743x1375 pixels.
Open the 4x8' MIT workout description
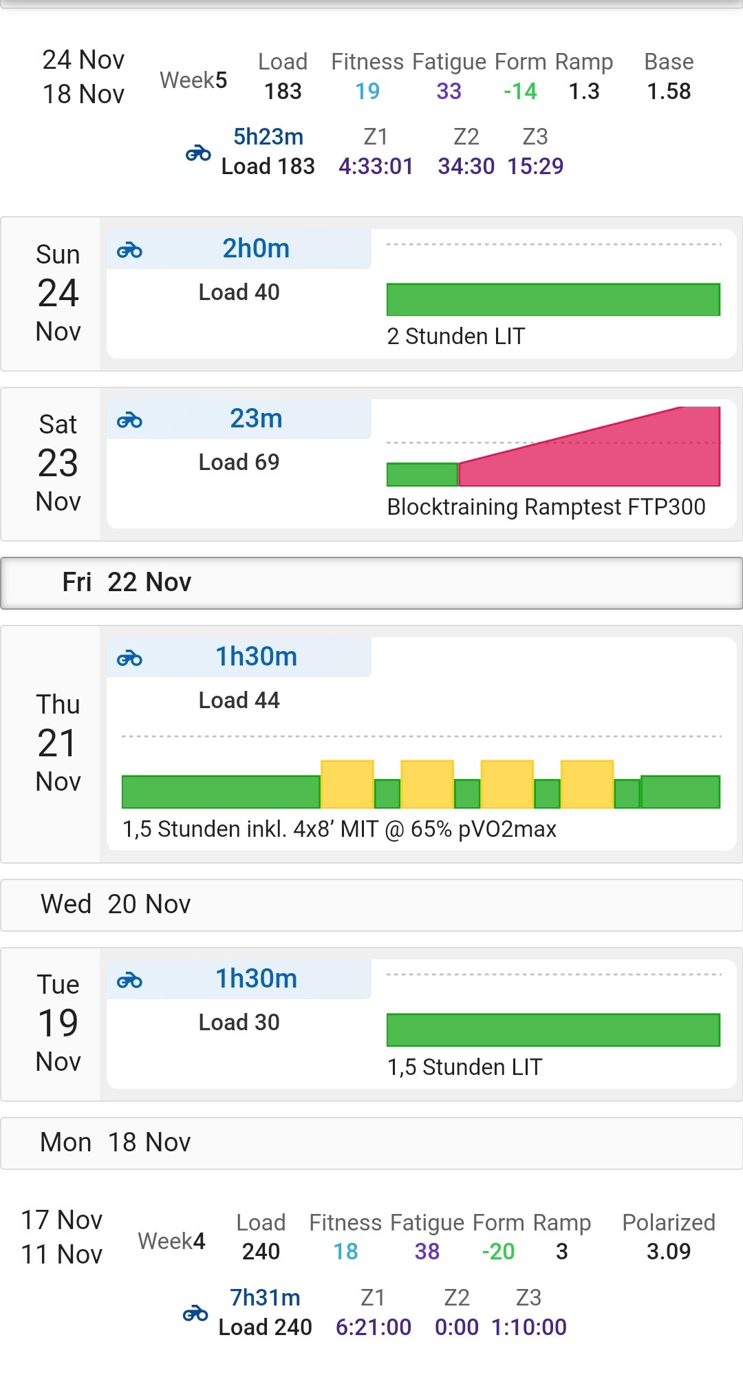pyautogui.click(x=339, y=829)
